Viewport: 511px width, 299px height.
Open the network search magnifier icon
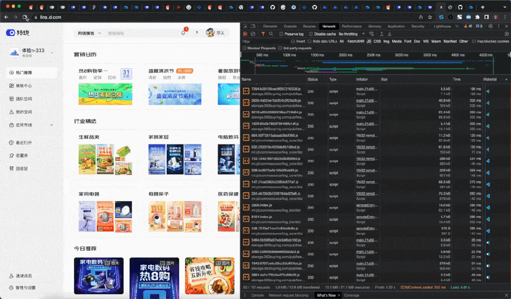click(271, 34)
